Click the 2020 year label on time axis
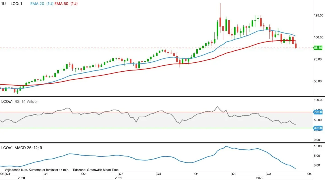 tap(21, 178)
